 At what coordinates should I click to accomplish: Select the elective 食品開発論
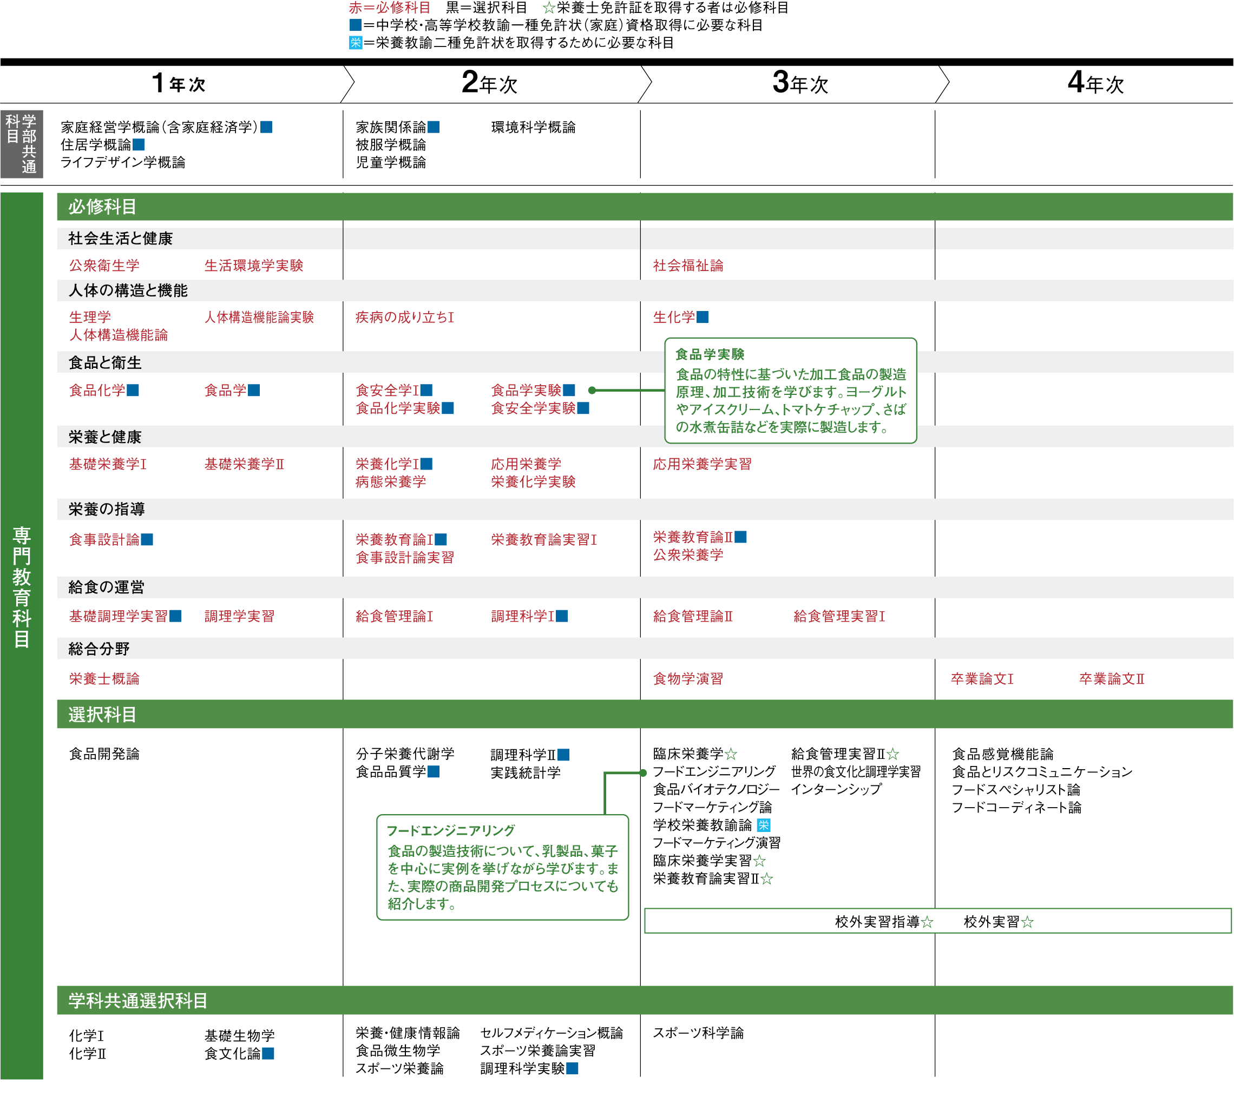click(104, 755)
